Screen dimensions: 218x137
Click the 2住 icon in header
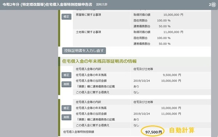pos(212,5)
